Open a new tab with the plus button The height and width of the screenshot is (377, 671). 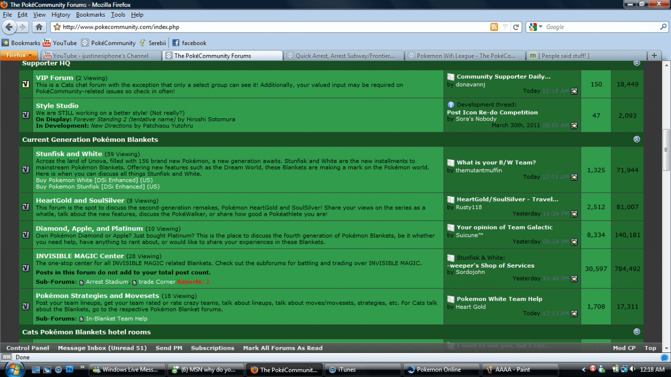click(654, 56)
